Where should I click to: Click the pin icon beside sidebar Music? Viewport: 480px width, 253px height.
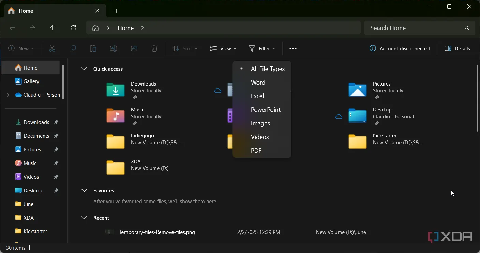point(56,163)
